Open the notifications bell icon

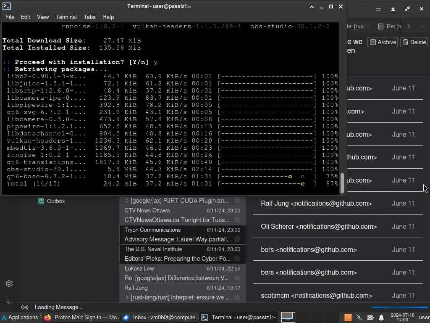pyautogui.click(x=381, y=318)
